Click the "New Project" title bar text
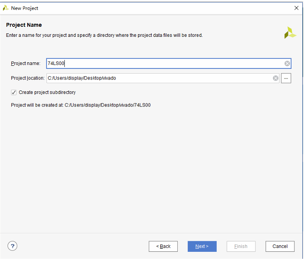This screenshot has height=261, width=304. pos(25,8)
